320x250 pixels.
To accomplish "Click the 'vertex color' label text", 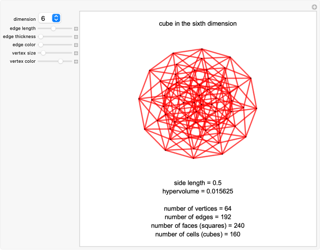I will click(x=22, y=61).
